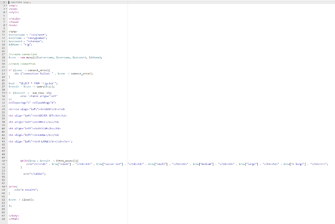Select line number 51 in the gutter
The image size is (335, 224).
3,164
